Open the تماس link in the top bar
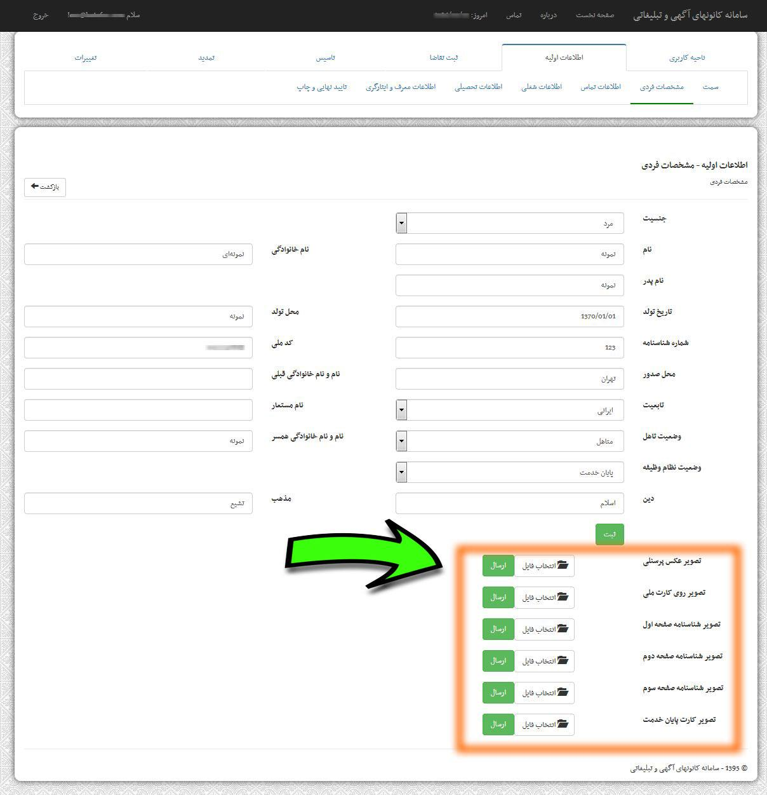Screen dimensions: 767x795 (x=514, y=15)
